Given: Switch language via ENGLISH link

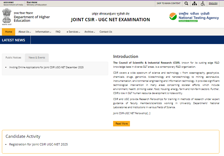Looking at the screenshot, I should click(213, 3).
